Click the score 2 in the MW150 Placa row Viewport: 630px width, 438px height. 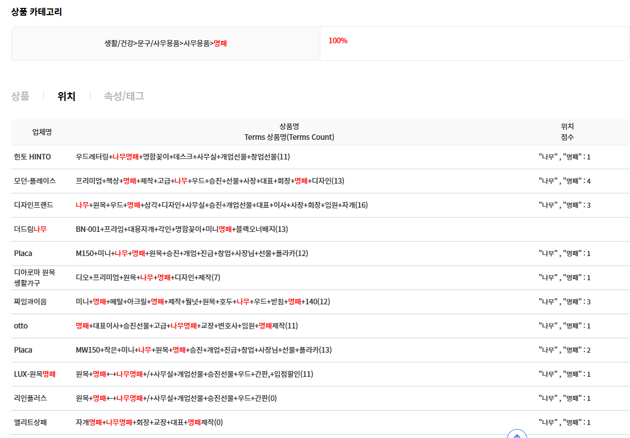(564, 350)
